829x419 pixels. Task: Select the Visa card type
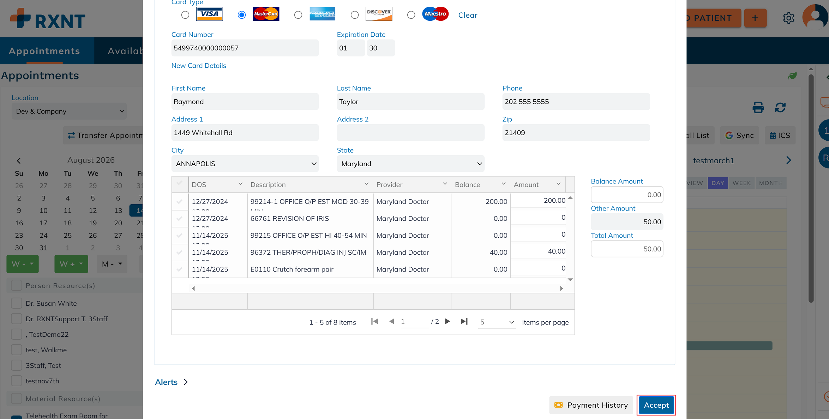pos(185,15)
